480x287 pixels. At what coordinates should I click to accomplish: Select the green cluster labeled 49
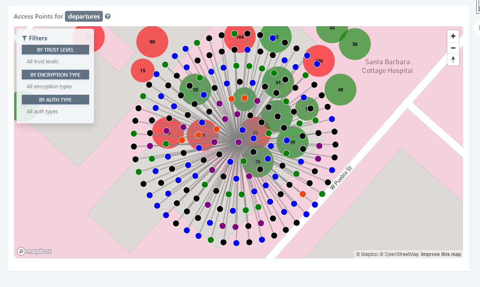(x=340, y=89)
